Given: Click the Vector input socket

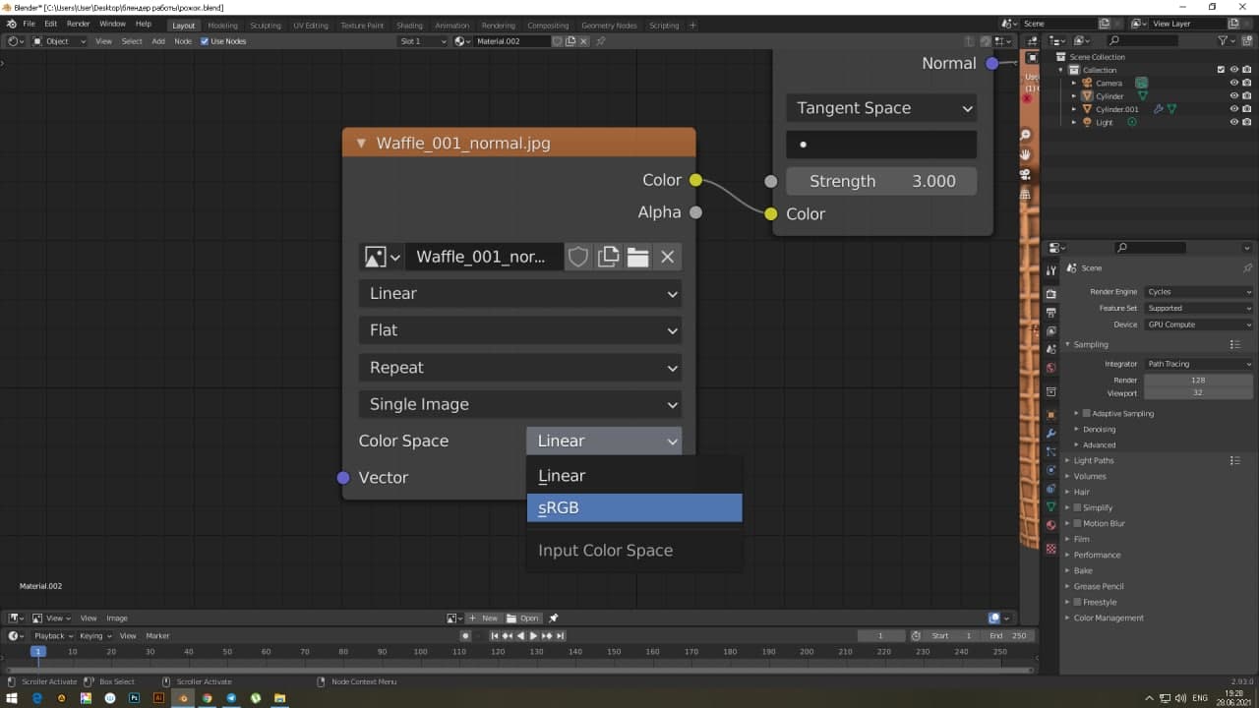Looking at the screenshot, I should pos(343,478).
